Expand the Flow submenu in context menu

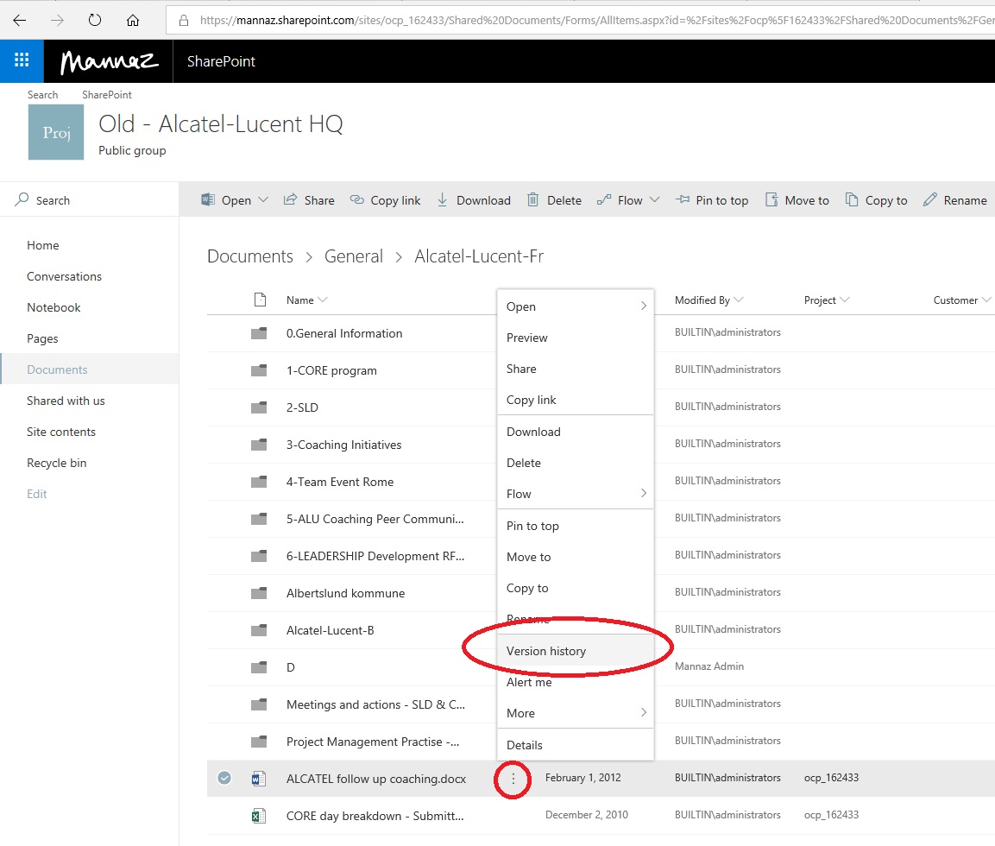tap(644, 493)
